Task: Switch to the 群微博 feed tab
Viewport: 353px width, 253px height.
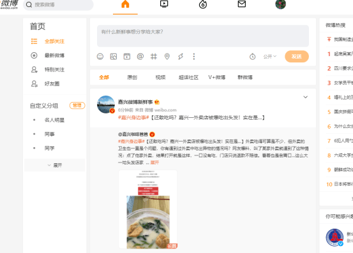Action: 245,78
